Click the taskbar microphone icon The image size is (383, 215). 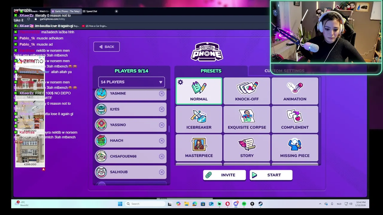332,204
